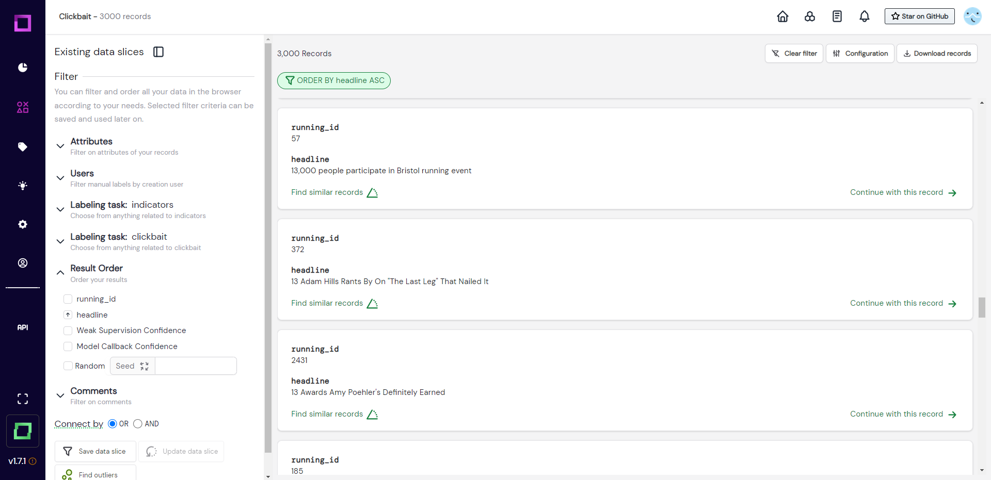Screen dimensions: 991x480
Task: Check Weak Supervision Confidence ordering
Action: (68, 330)
